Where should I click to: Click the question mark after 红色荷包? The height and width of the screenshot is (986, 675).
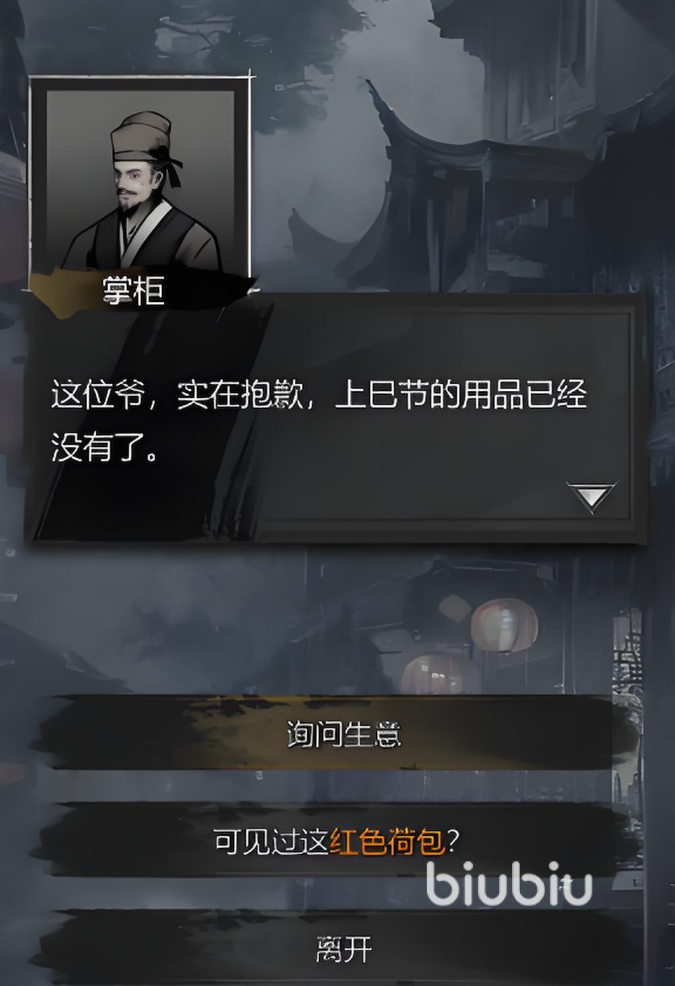(452, 842)
